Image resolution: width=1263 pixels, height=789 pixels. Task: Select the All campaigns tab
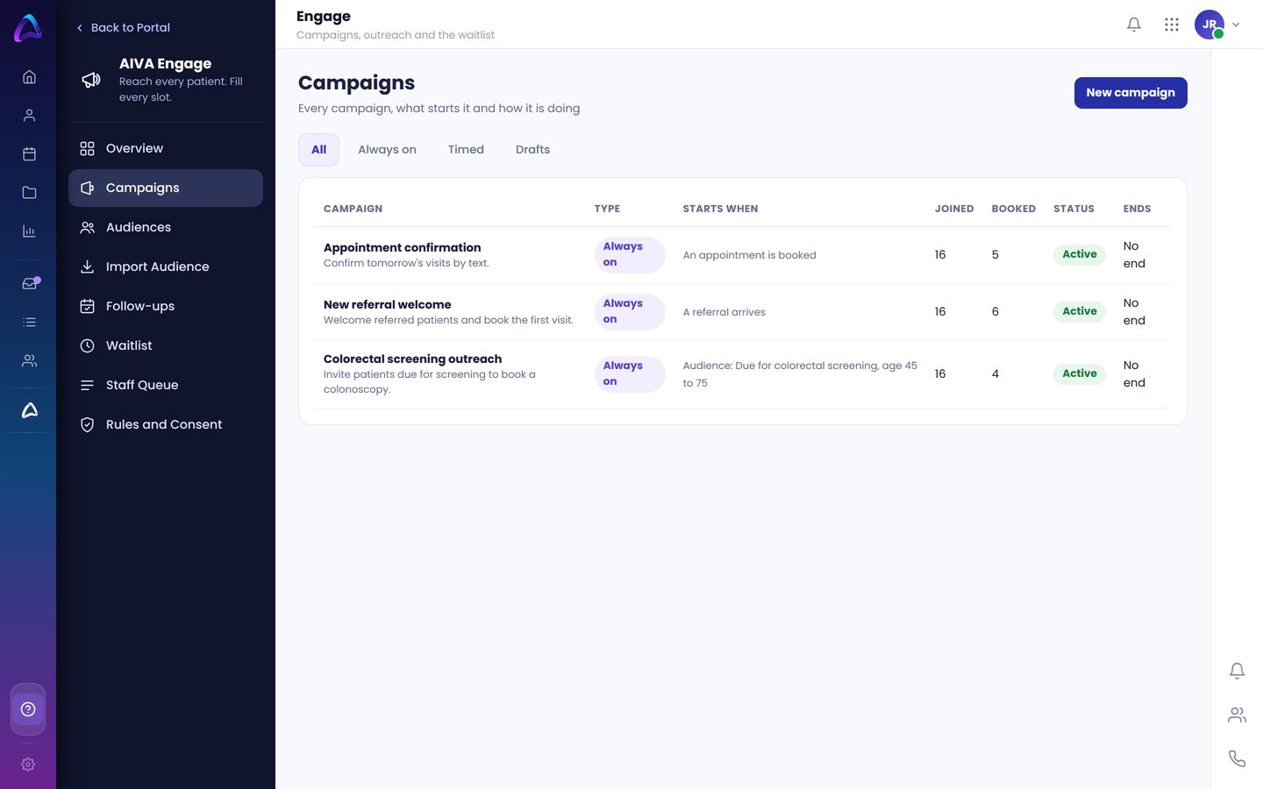[x=318, y=150]
